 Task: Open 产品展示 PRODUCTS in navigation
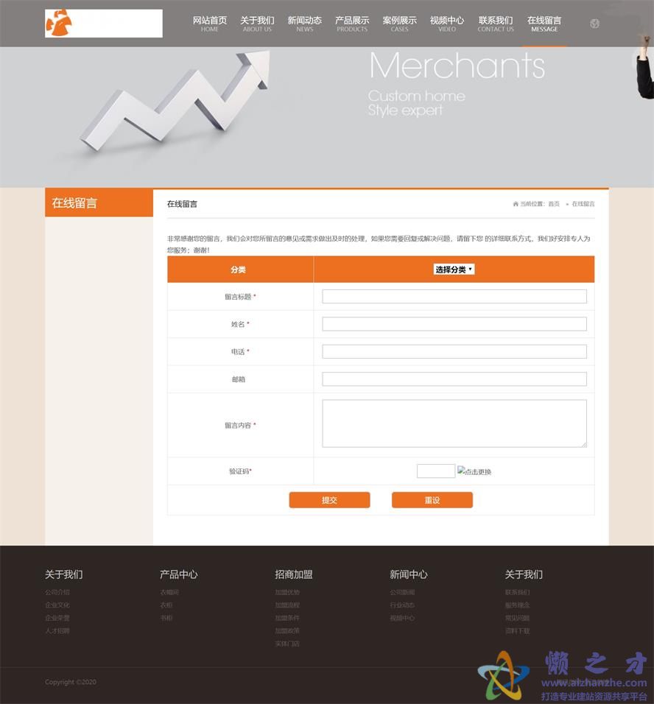click(352, 24)
